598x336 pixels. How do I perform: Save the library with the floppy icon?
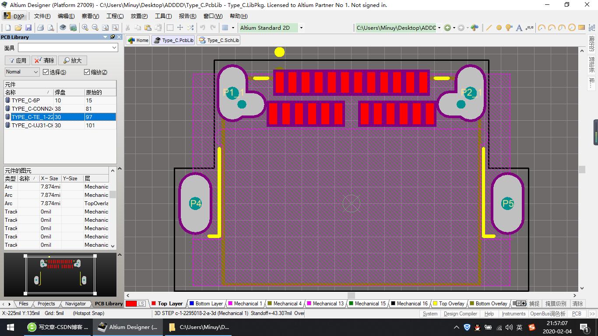(28, 28)
